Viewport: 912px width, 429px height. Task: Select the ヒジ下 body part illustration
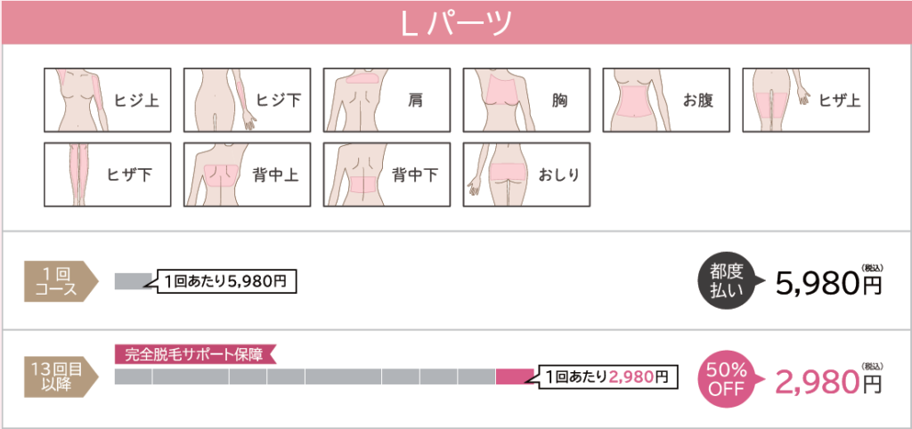click(x=248, y=100)
